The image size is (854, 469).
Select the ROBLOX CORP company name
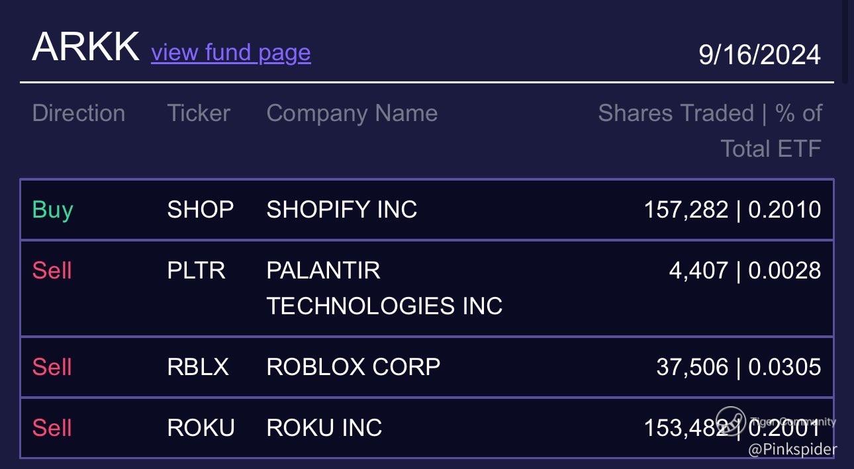pyautogui.click(x=353, y=367)
